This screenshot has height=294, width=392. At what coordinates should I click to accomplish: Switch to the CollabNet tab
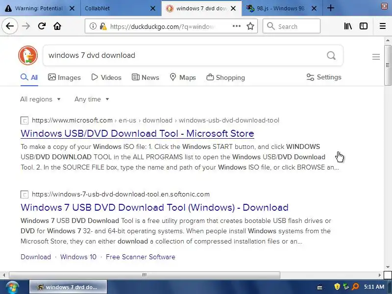[x=115, y=8]
